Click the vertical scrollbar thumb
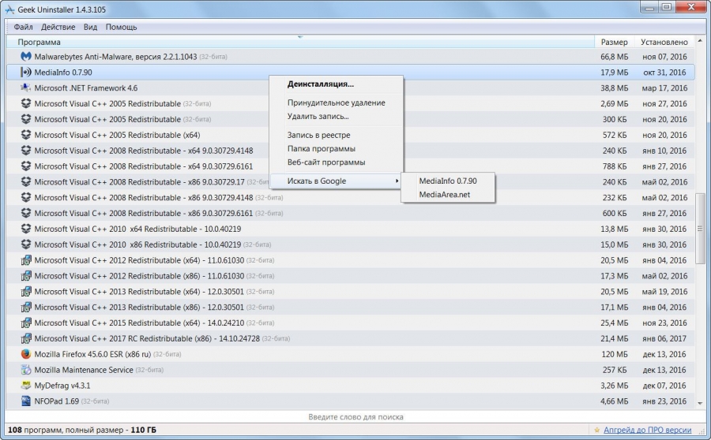The width and height of the screenshot is (711, 440). pyautogui.click(x=700, y=229)
